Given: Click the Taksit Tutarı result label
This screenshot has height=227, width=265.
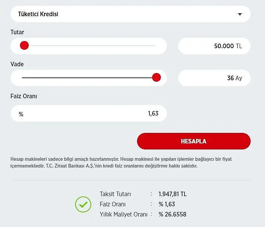Looking at the screenshot, I should (115, 194).
